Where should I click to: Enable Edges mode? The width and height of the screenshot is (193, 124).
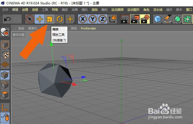[x=5, y=85]
